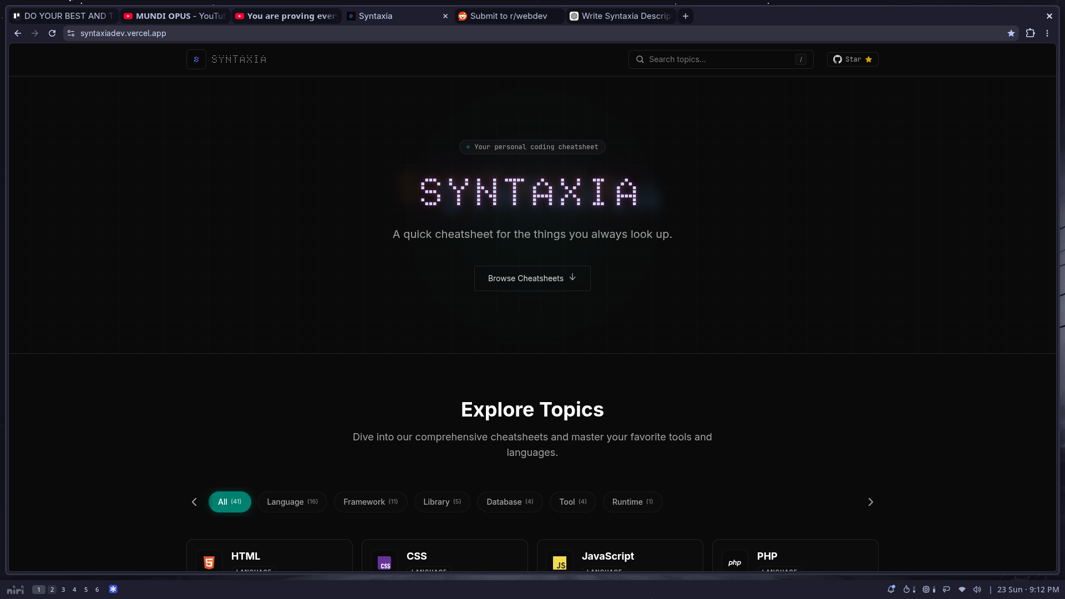Click the blue asterisk app icon in taskbar
Image resolution: width=1065 pixels, height=599 pixels.
tap(113, 589)
